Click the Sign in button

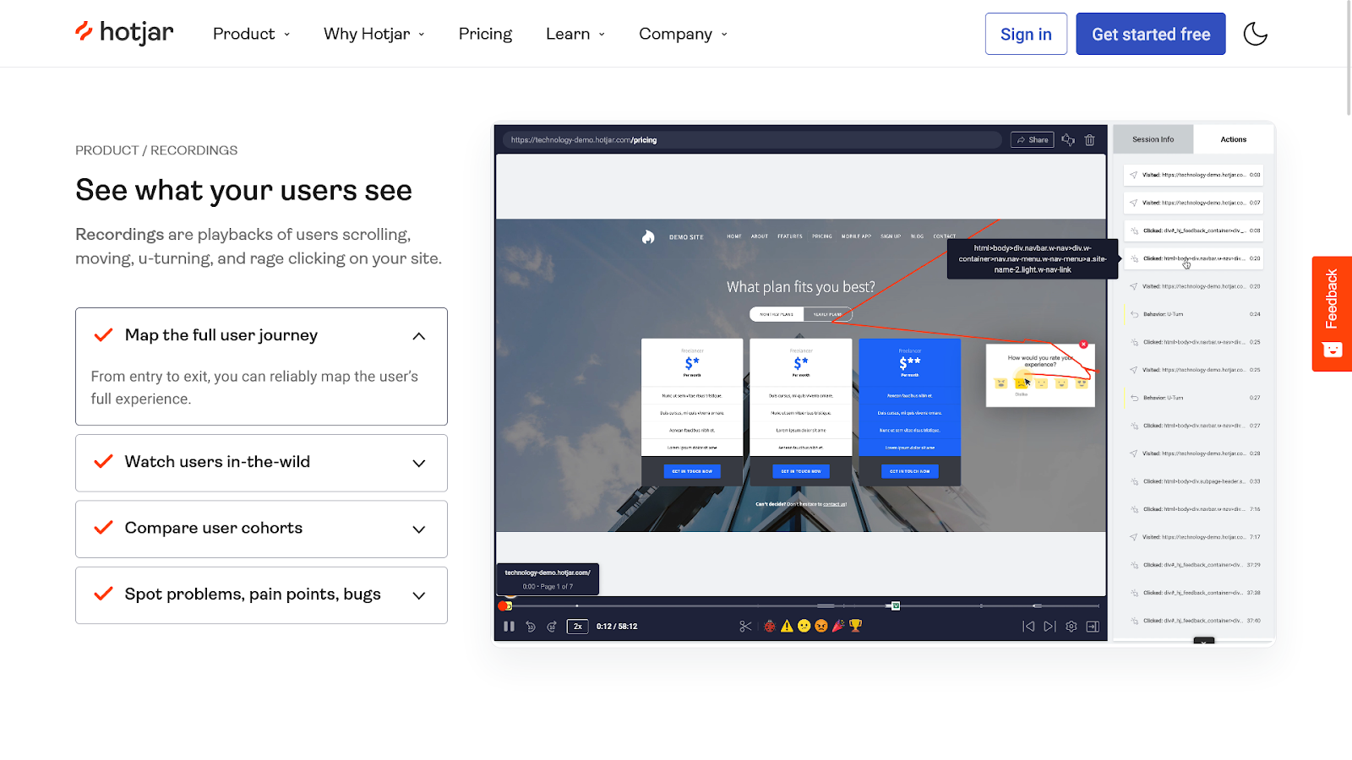coord(1026,34)
